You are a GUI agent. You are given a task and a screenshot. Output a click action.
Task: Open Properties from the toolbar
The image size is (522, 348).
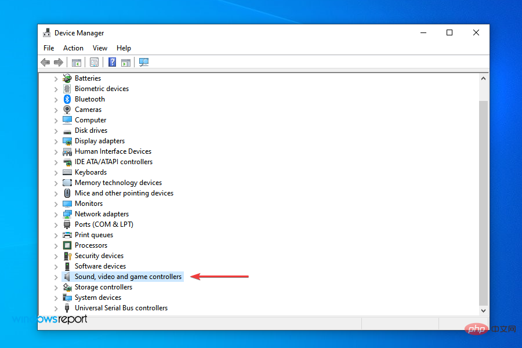[x=94, y=62]
